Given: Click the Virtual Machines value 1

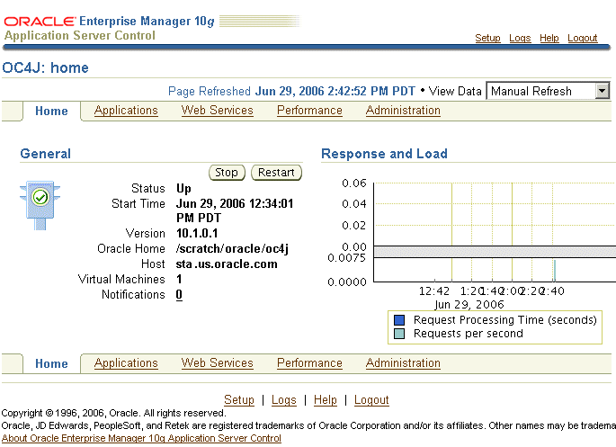Looking at the screenshot, I should pyautogui.click(x=179, y=280).
